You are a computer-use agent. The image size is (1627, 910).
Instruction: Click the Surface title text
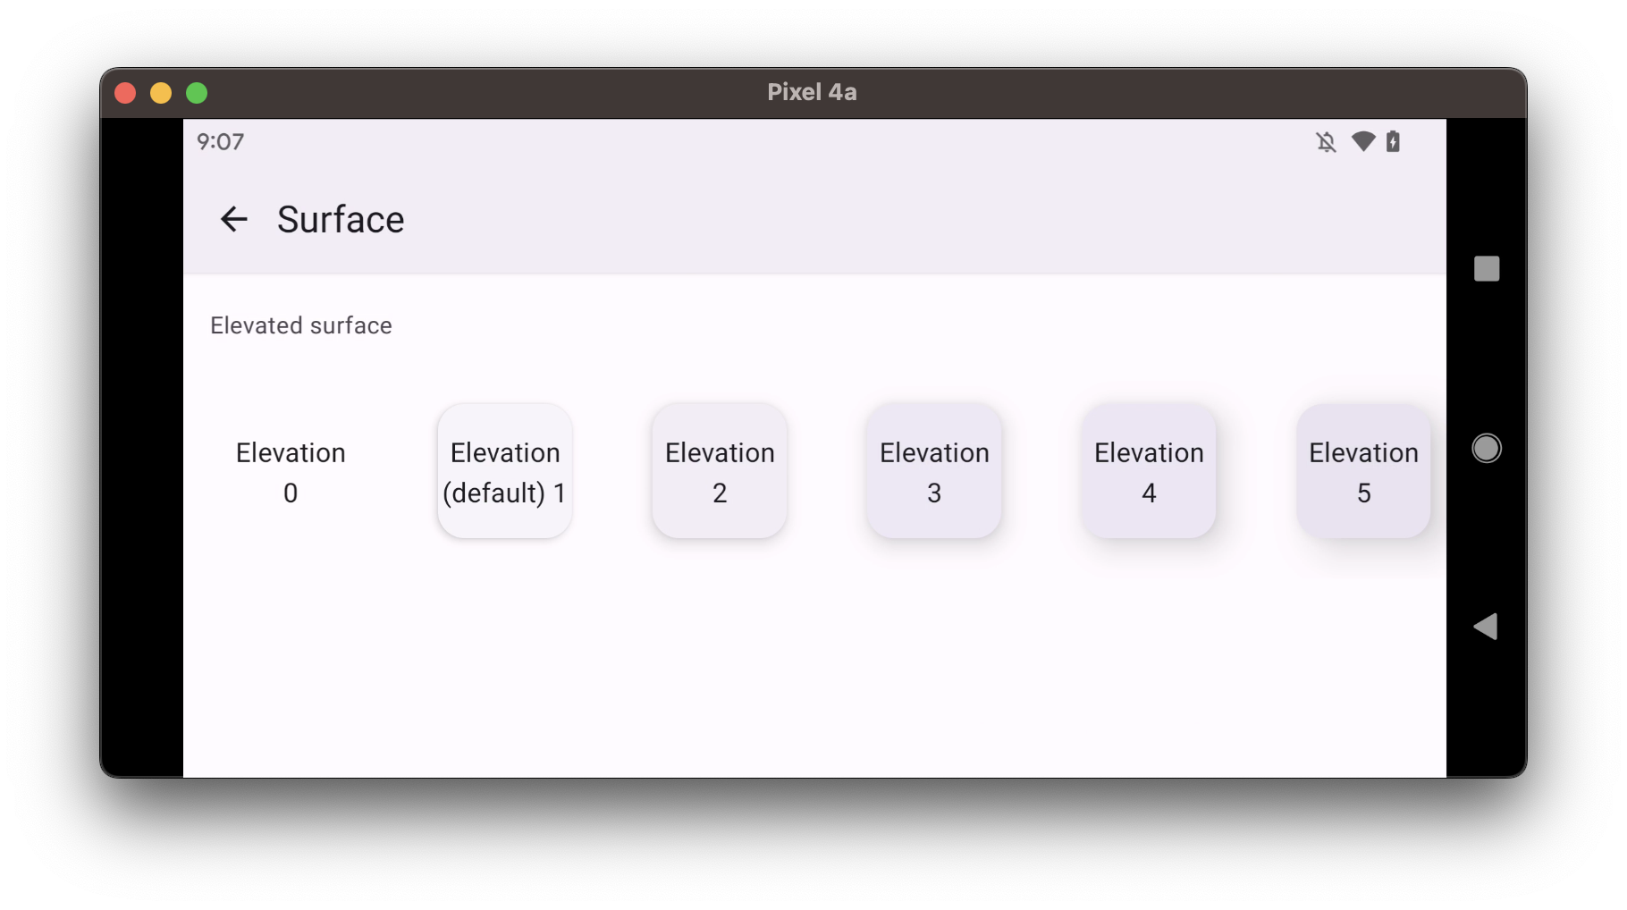pos(340,219)
